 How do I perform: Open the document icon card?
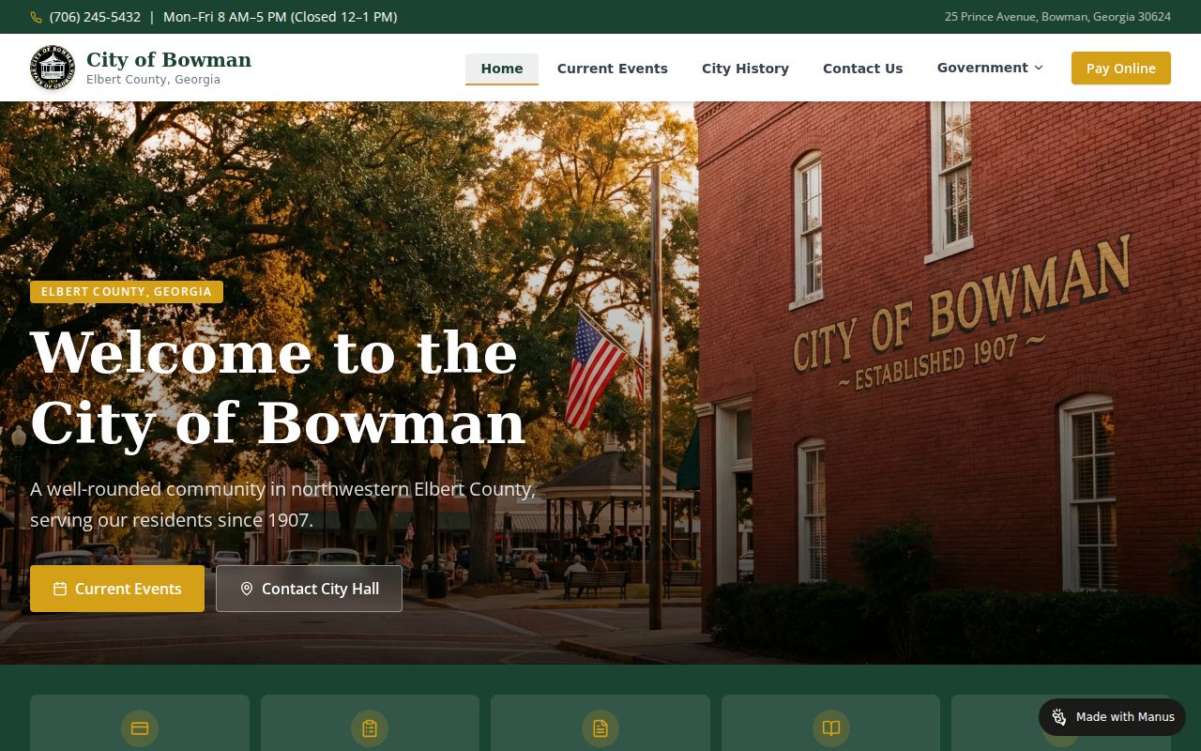click(600, 723)
